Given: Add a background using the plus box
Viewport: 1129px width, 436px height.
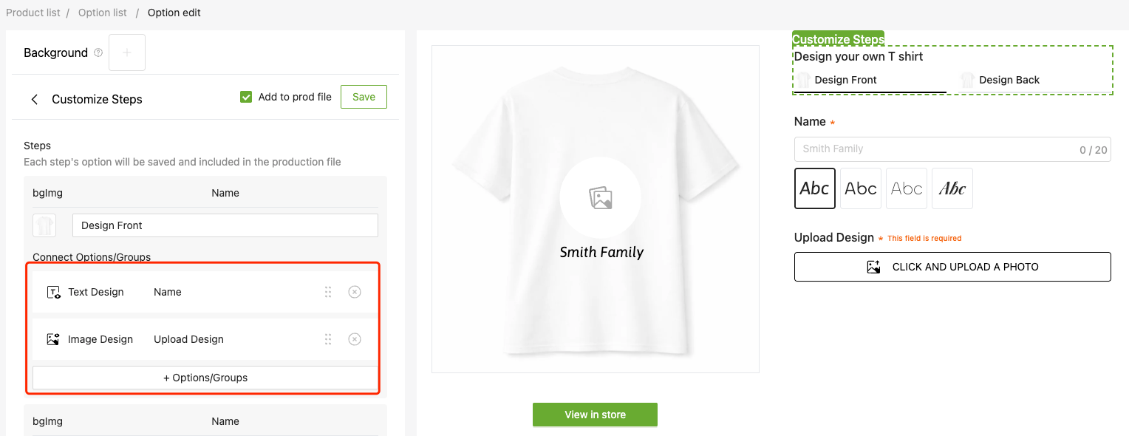Looking at the screenshot, I should [x=127, y=52].
